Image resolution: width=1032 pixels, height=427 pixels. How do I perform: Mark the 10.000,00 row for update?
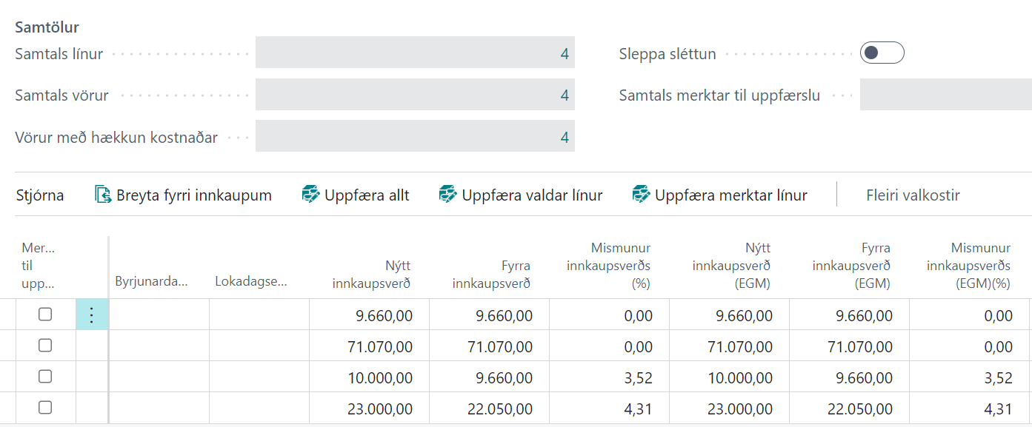45,377
